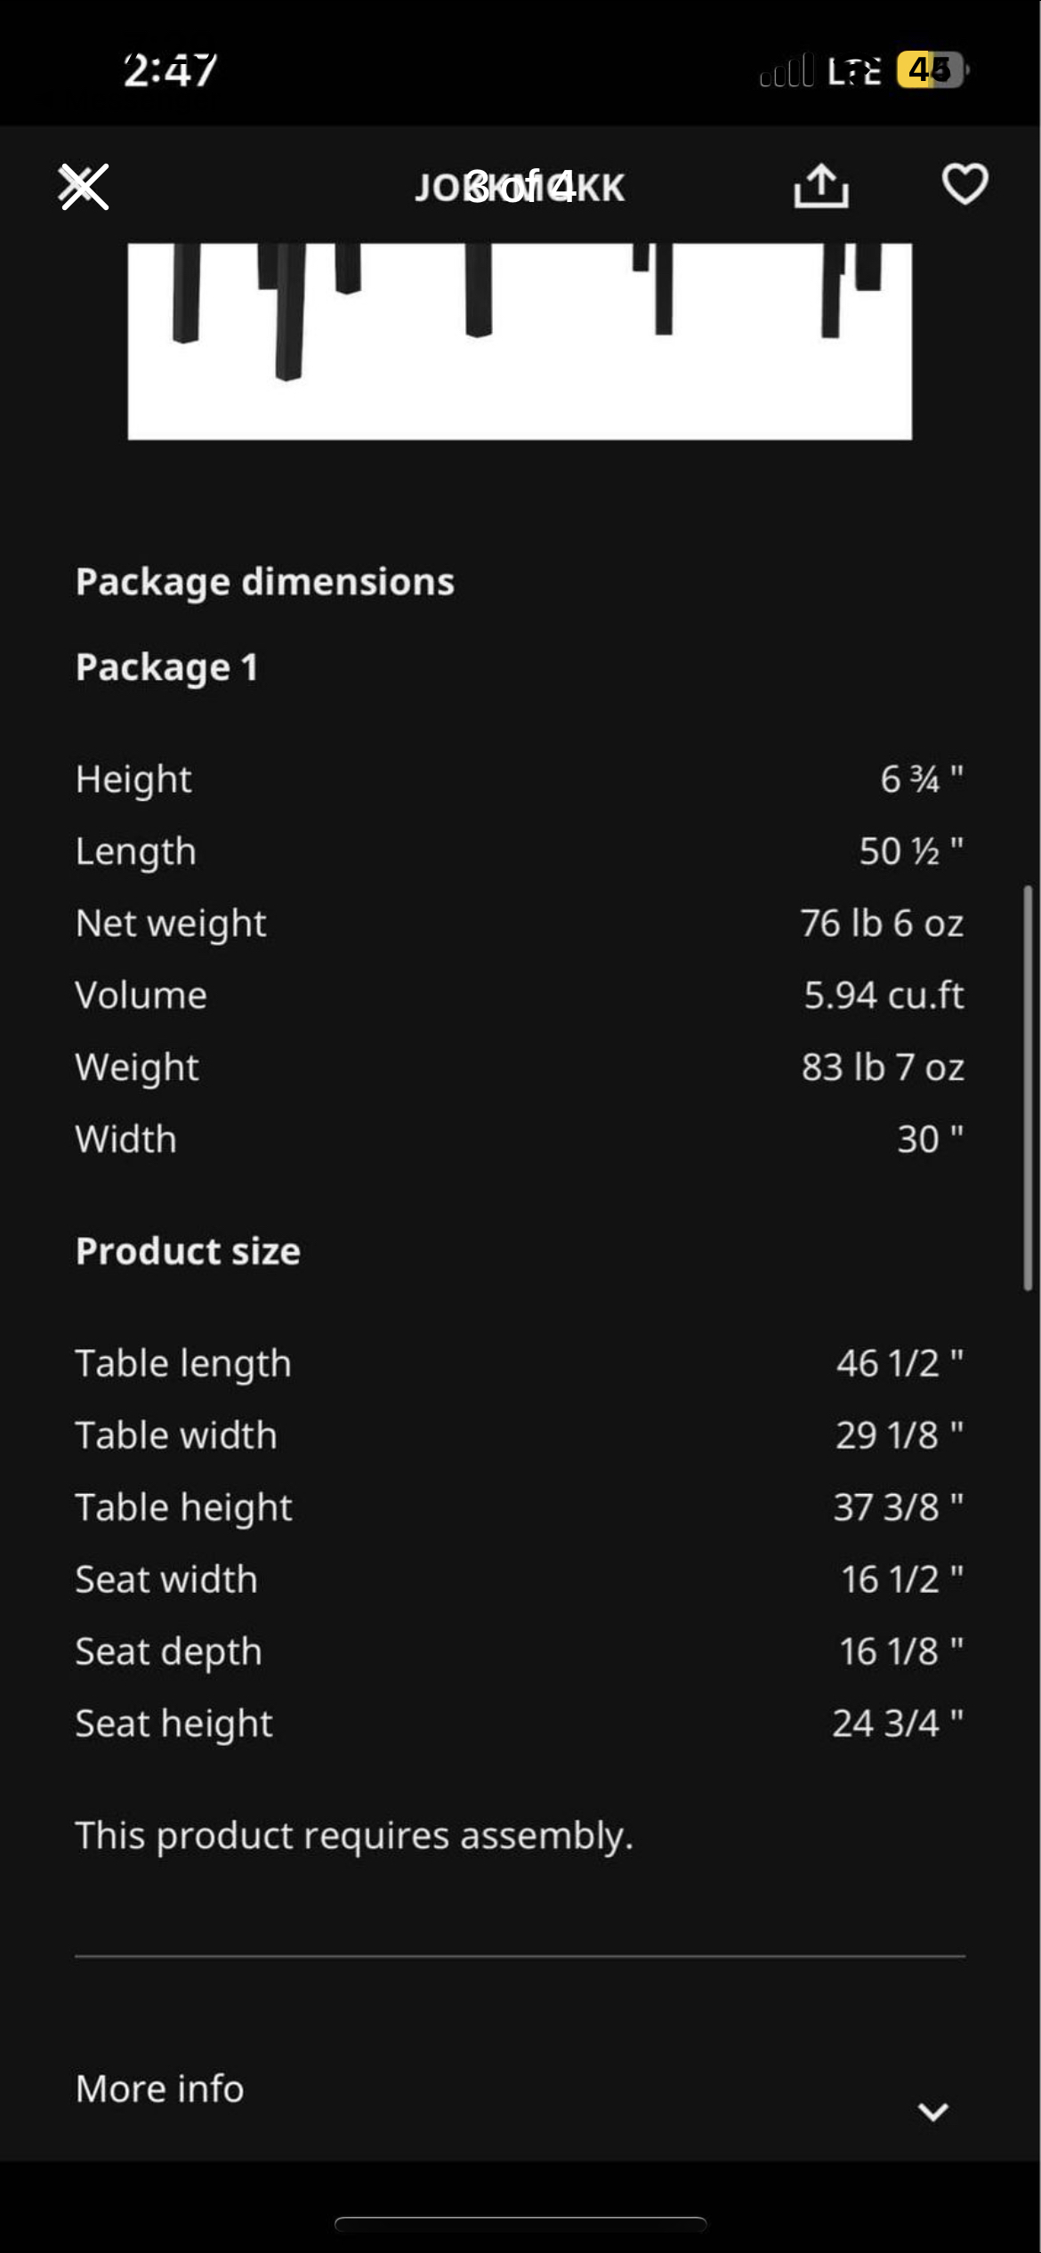Open the More info section label
Screen dimensions: 1041x2253
point(159,2088)
